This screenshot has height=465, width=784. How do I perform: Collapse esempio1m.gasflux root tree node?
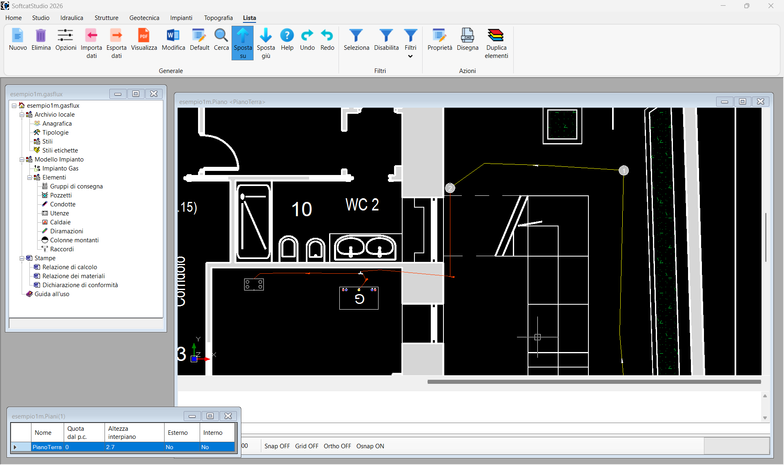click(14, 106)
